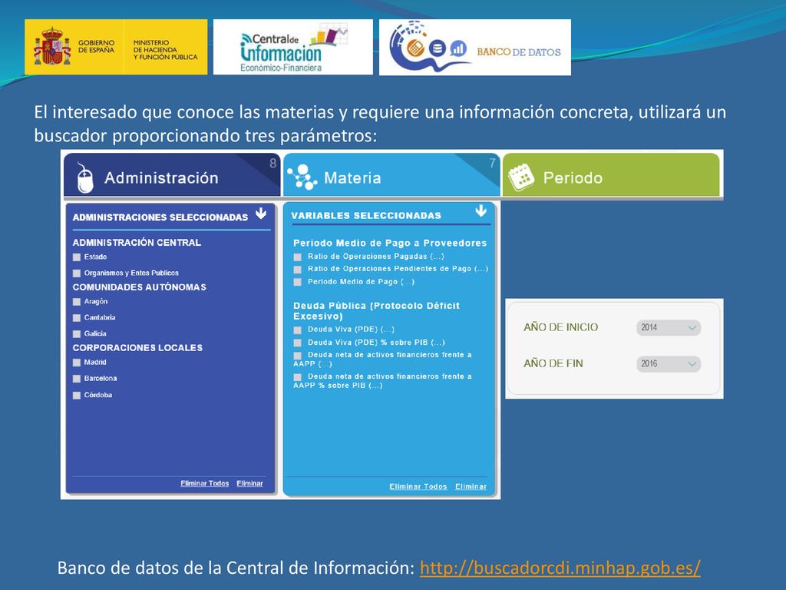Screen dimensions: 786x590
Task: Click Eliminar Todos in variables panel
Action: coord(418,486)
